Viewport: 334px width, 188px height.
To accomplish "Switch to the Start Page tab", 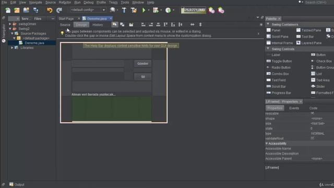I will click(66, 19).
